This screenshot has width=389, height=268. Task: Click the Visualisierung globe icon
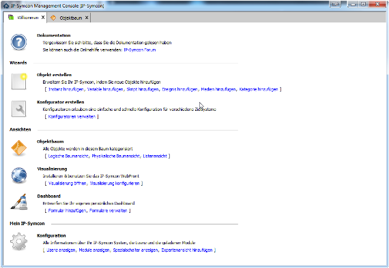[x=19, y=175]
